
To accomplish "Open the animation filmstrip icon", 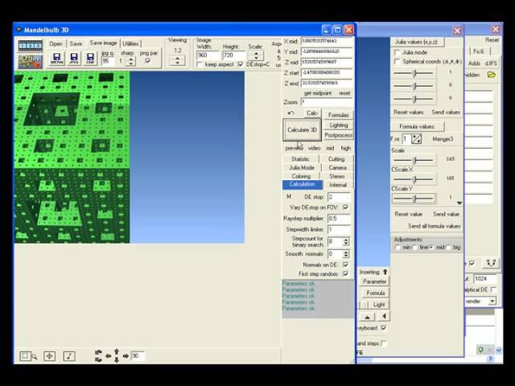I will coord(31,46).
